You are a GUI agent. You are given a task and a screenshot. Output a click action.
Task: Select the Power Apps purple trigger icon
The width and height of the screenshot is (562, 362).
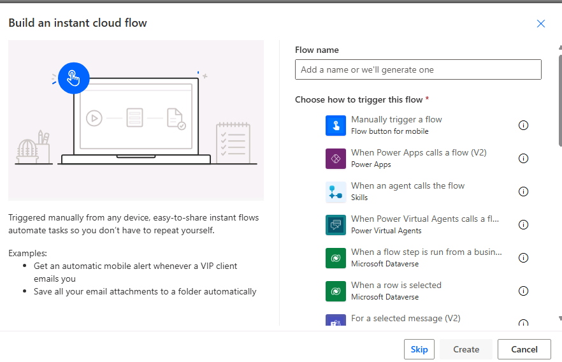coord(335,159)
